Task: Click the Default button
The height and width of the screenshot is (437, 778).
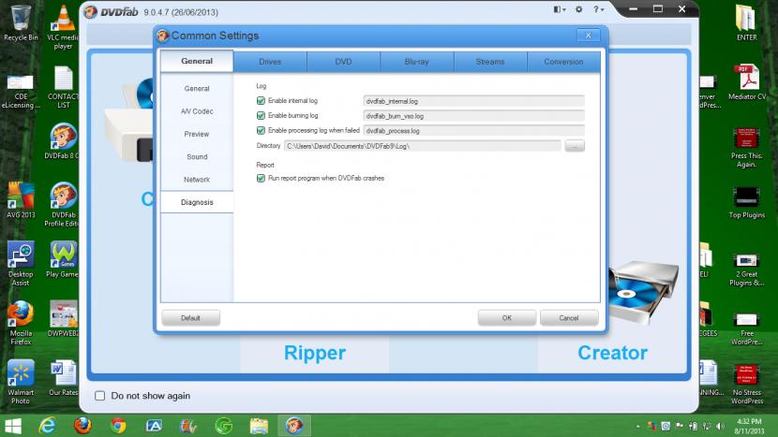Action: point(190,318)
